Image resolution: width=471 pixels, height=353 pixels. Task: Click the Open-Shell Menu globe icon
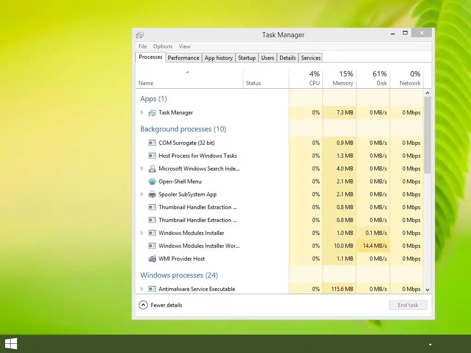click(152, 182)
